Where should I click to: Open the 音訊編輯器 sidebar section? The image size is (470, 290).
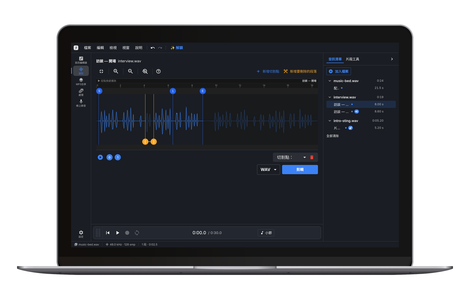pyautogui.click(x=81, y=60)
